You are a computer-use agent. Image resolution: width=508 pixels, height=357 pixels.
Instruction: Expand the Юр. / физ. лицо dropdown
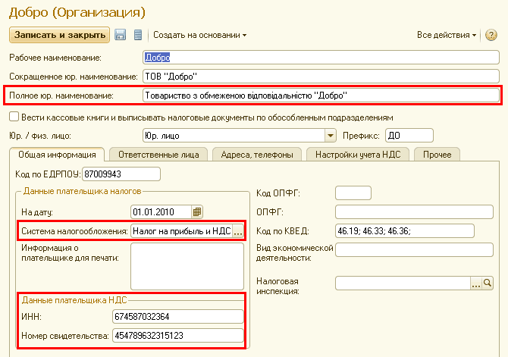330,136
